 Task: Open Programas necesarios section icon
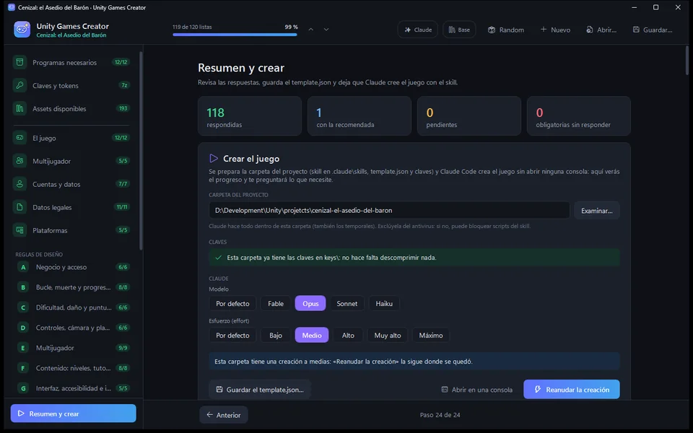(19, 62)
